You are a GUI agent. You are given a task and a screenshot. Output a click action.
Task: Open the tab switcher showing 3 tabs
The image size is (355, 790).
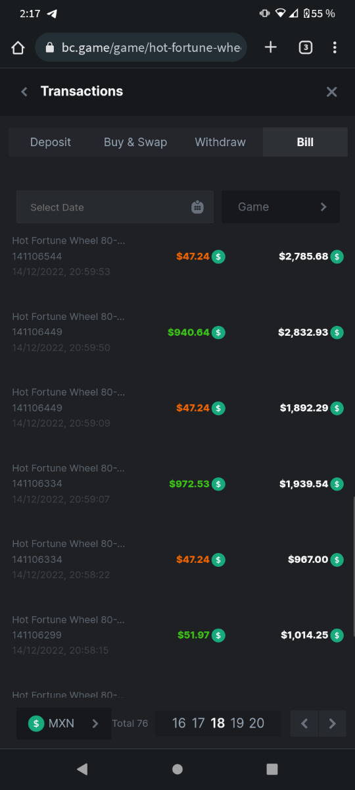pos(305,47)
